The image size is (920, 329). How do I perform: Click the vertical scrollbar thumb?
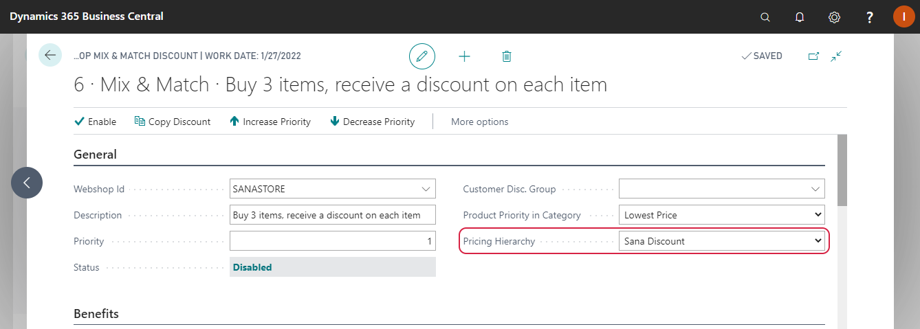842,170
